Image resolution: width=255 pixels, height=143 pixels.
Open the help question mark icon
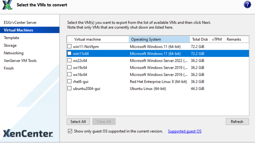click(x=247, y=4)
